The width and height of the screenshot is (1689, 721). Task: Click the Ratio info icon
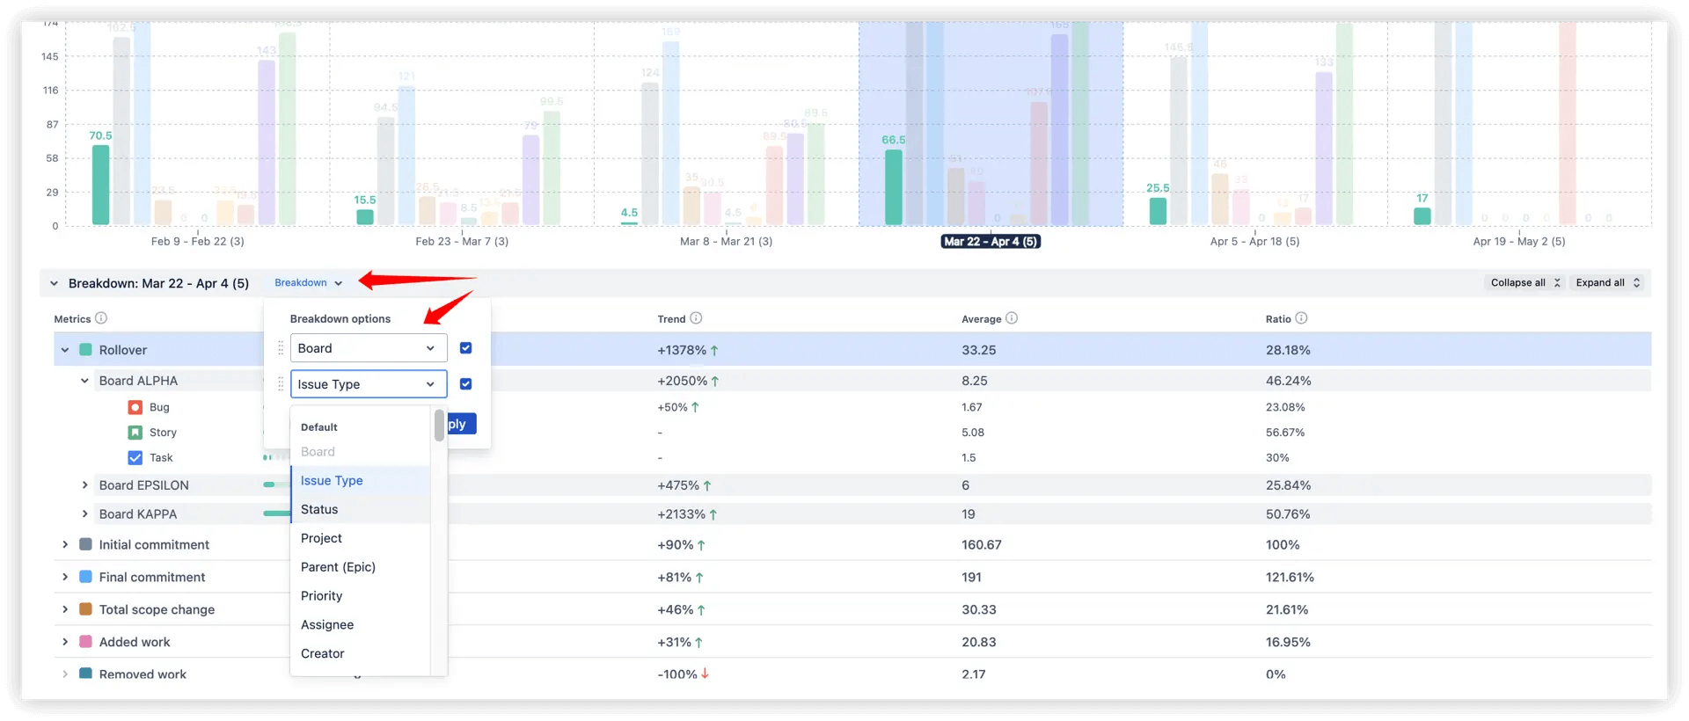[x=1301, y=318]
